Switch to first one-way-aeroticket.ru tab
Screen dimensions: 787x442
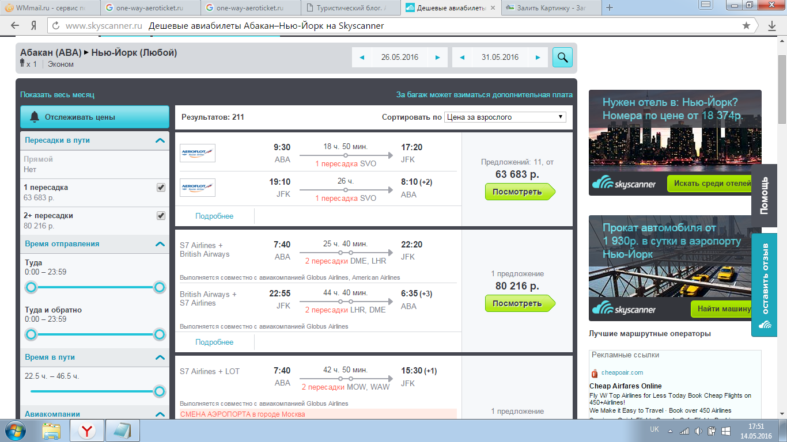coord(151,8)
